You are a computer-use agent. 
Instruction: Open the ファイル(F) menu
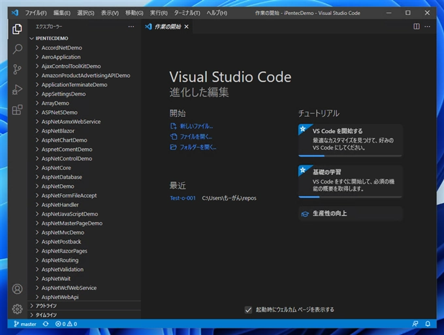point(36,13)
